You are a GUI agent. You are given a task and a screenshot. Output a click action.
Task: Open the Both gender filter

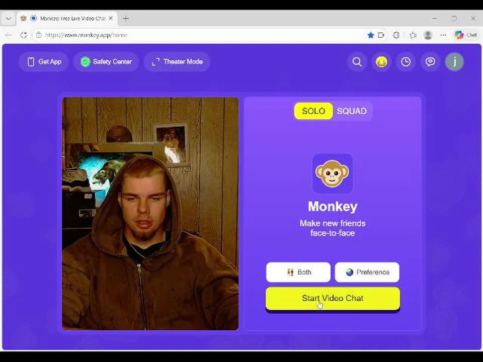tap(298, 272)
